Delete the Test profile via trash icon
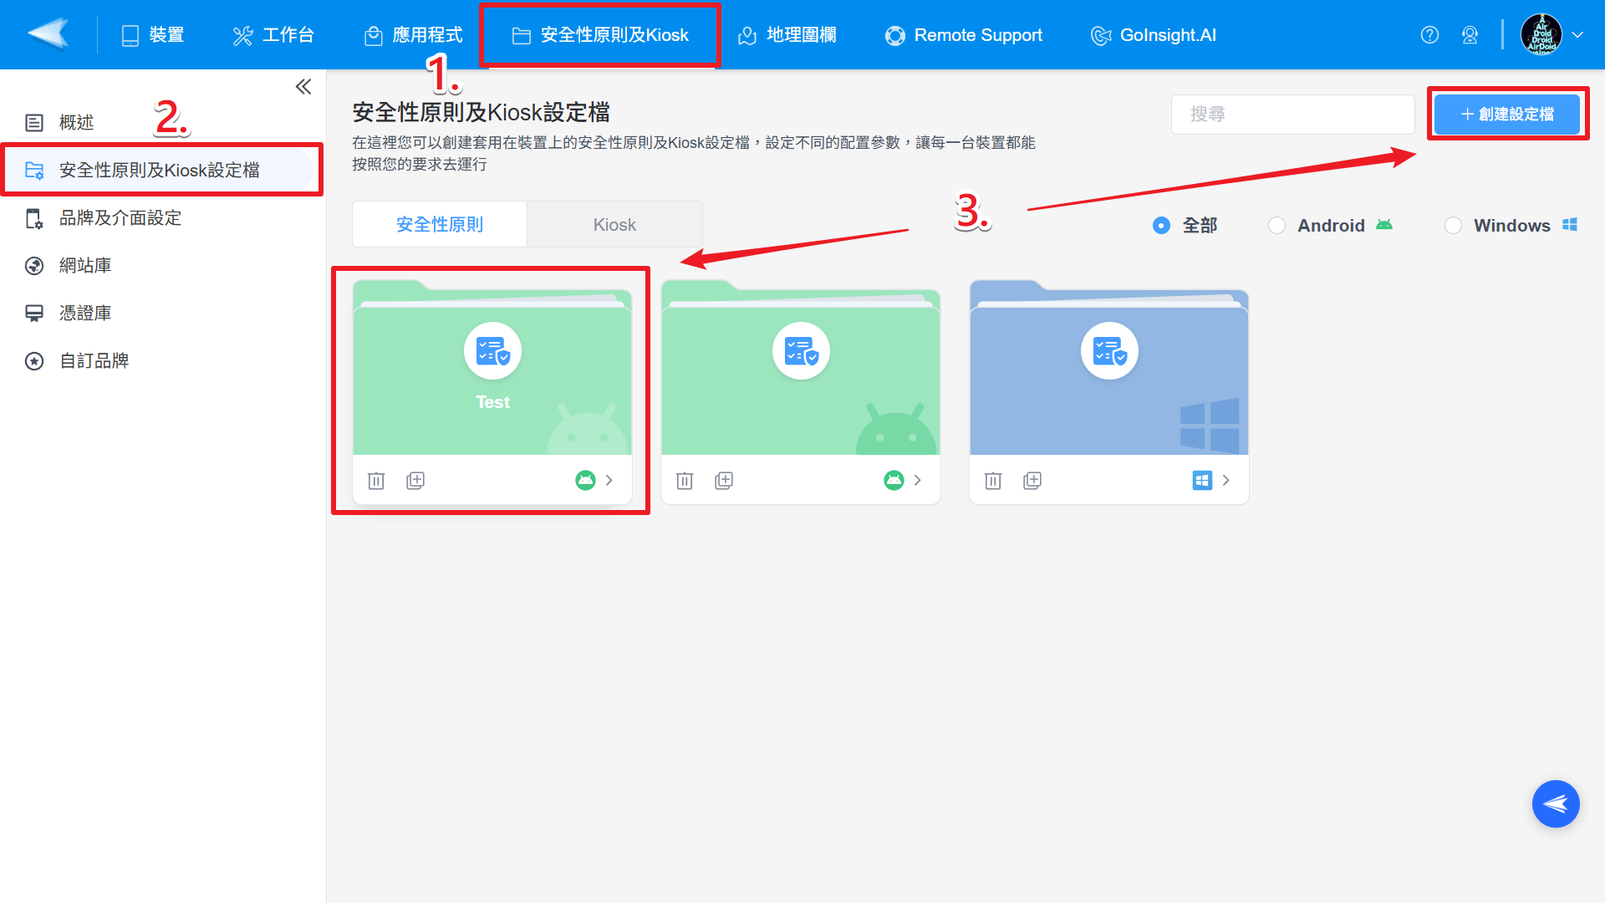The image size is (1605, 903). click(376, 481)
